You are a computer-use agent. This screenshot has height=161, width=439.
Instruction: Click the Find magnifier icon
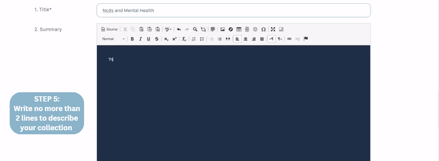click(x=195, y=29)
